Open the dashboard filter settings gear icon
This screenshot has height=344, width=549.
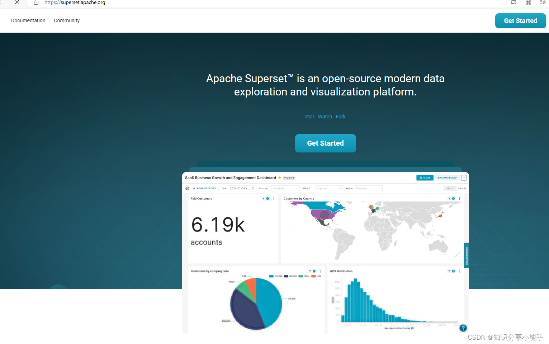click(x=187, y=188)
